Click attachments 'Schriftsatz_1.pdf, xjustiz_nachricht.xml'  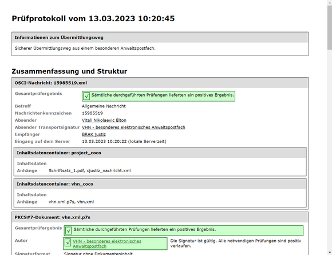(89, 170)
